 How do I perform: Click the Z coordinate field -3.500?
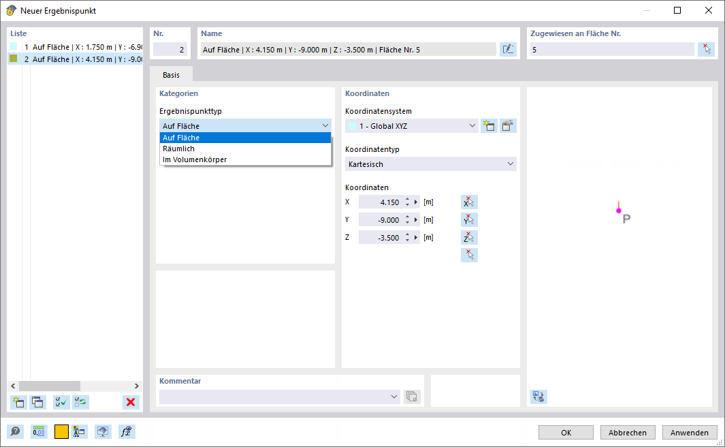tap(381, 237)
